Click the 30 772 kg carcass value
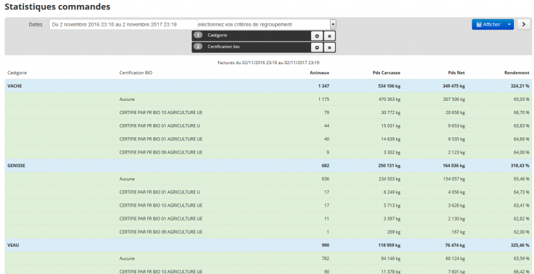 [391, 113]
